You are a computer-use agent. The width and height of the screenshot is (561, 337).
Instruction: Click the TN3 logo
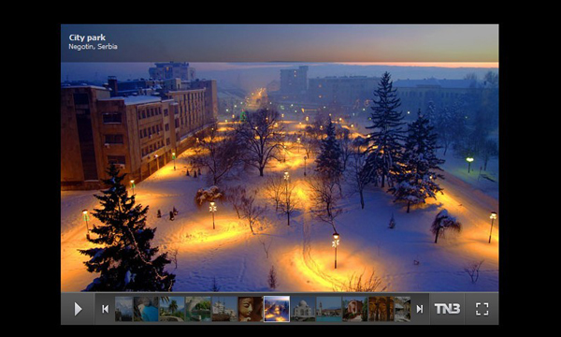coord(447,309)
